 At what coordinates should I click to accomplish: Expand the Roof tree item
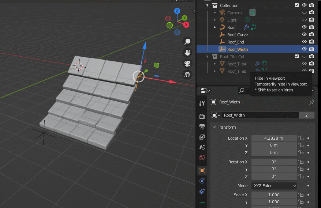click(215, 27)
